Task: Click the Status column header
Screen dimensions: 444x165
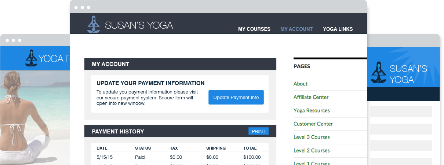Action: coord(143,148)
